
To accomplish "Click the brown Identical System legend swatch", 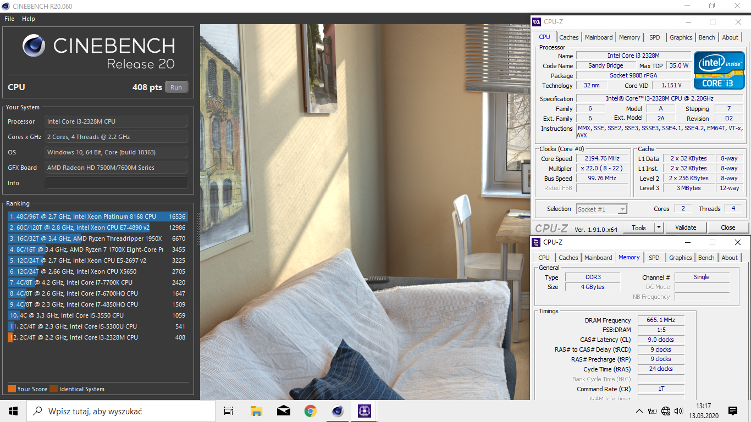I will 53,389.
